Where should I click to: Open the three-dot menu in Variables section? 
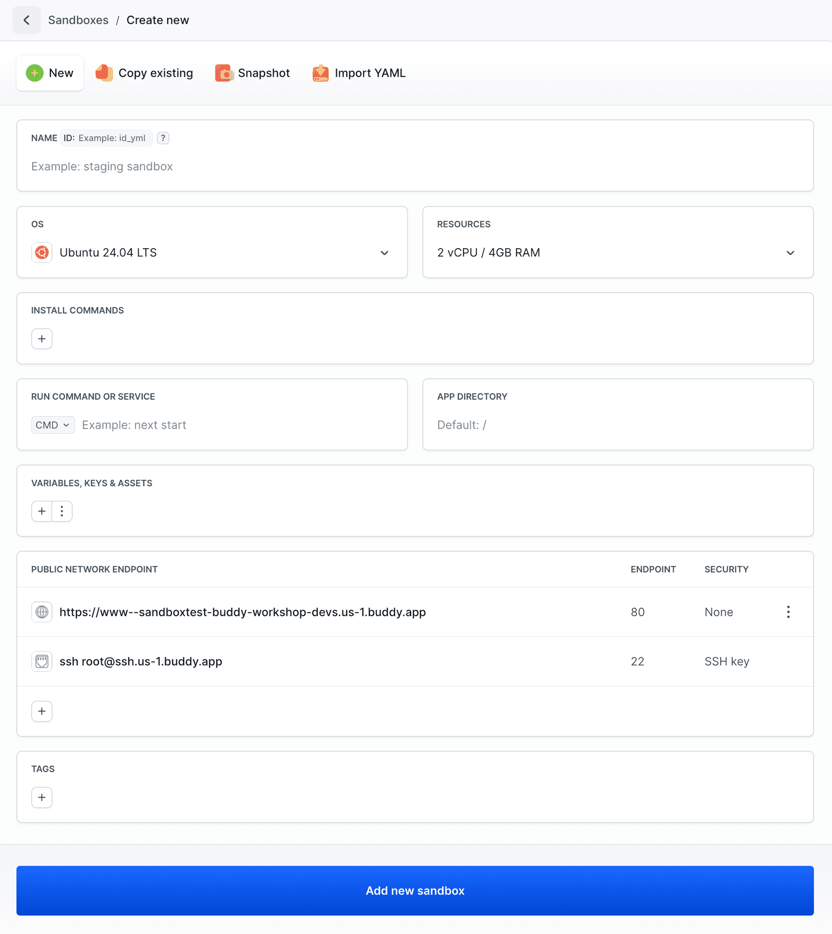point(62,511)
